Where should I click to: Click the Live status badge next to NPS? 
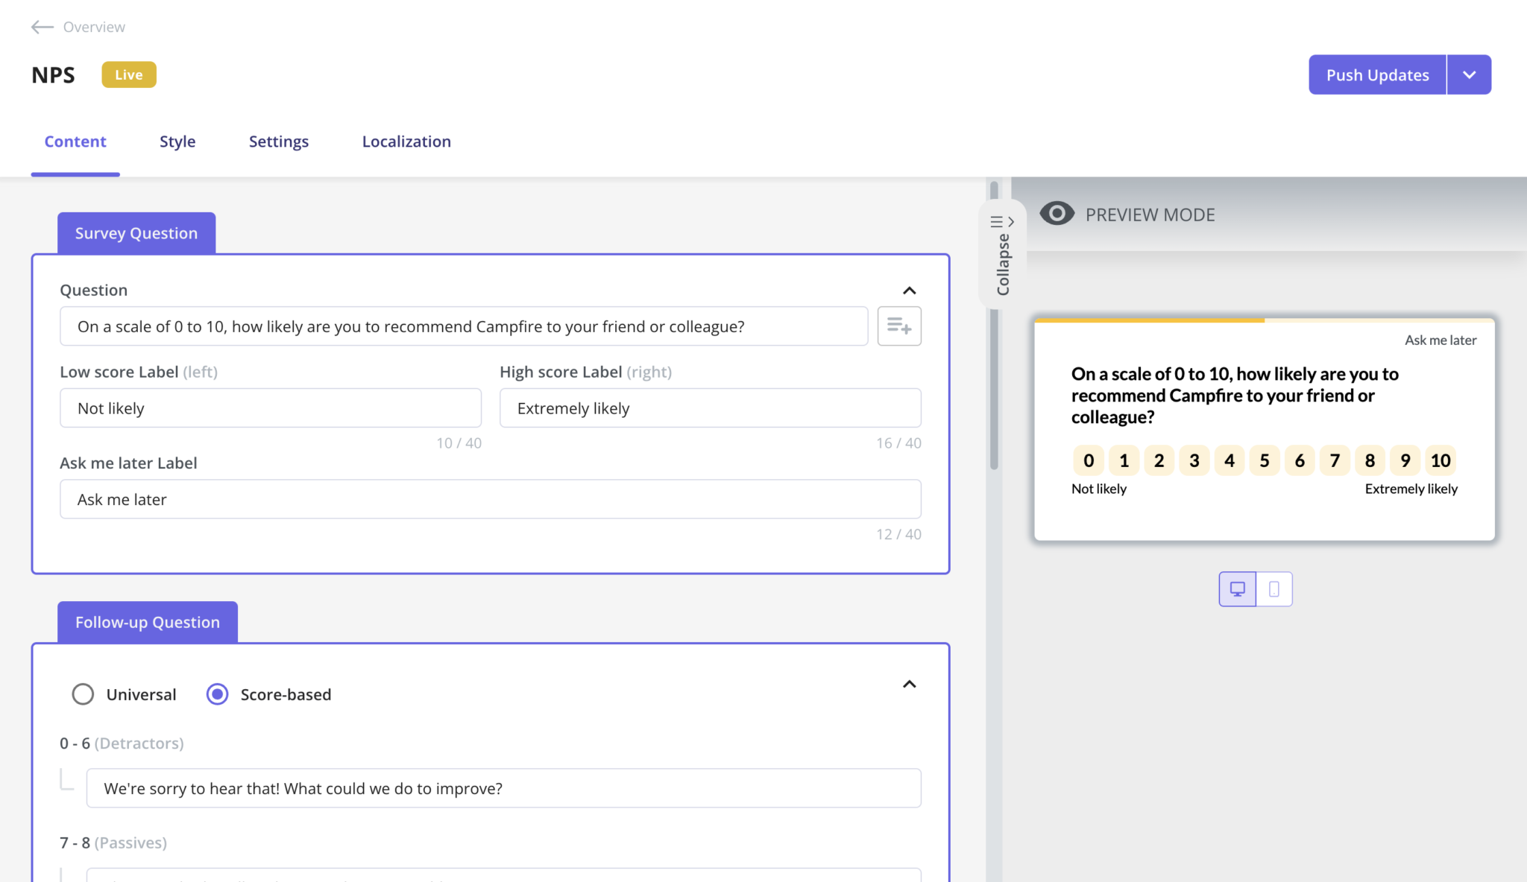[x=128, y=74]
